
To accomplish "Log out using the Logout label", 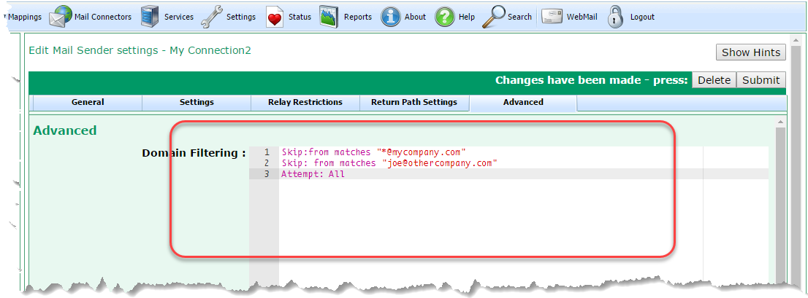I will coord(643,17).
